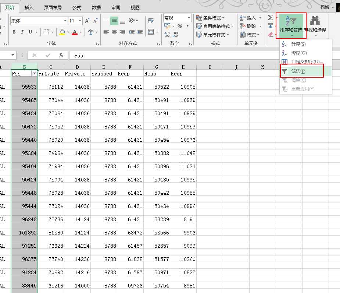Viewport: 340px width, 293px height.
Task: Align text right
Action: pyautogui.click(x=122, y=32)
